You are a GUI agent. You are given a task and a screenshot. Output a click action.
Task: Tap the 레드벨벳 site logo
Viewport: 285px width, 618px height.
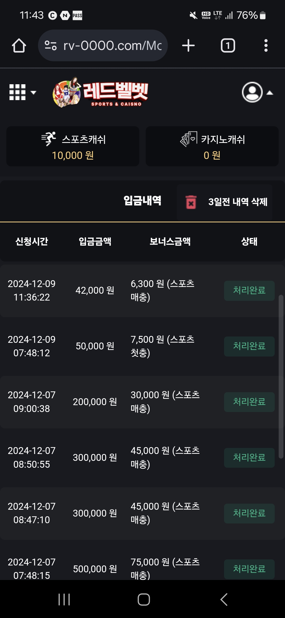click(101, 92)
